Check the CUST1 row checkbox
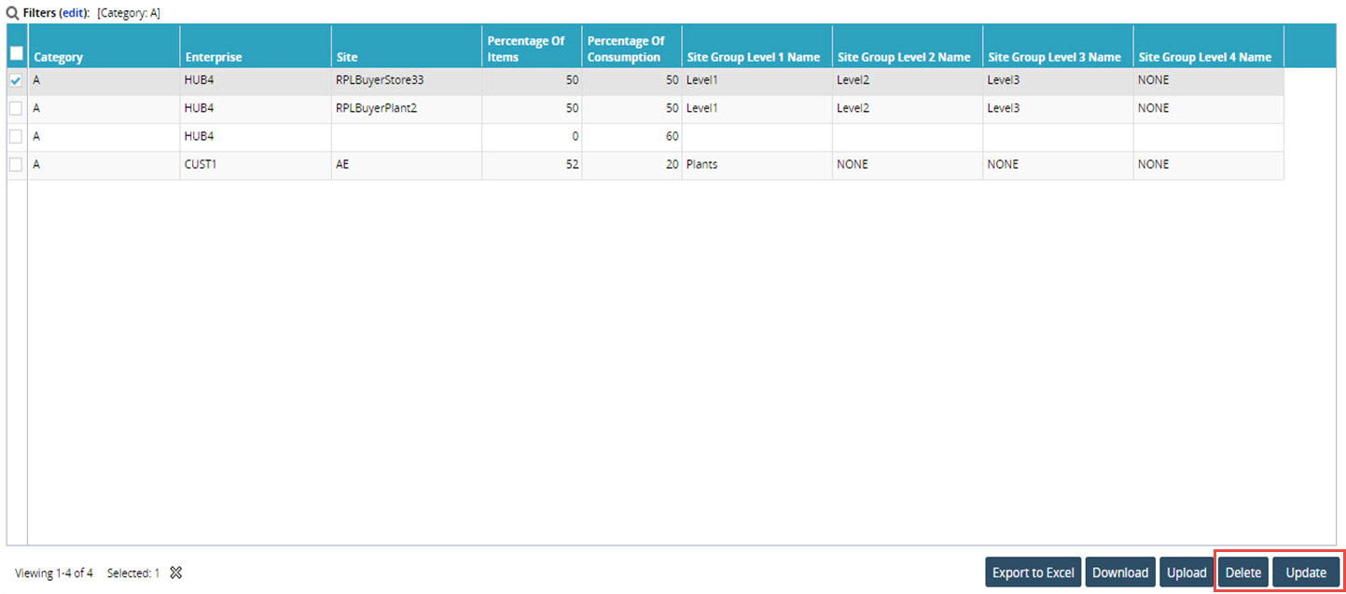The height and width of the screenshot is (594, 1346). (16, 165)
